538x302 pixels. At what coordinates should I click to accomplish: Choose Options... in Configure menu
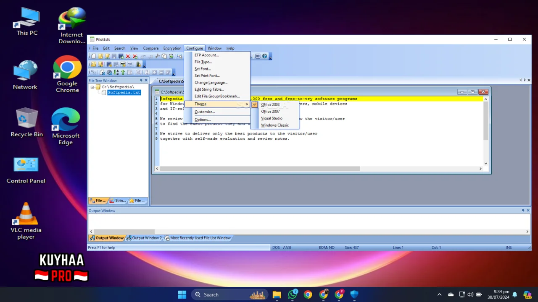click(x=217, y=120)
